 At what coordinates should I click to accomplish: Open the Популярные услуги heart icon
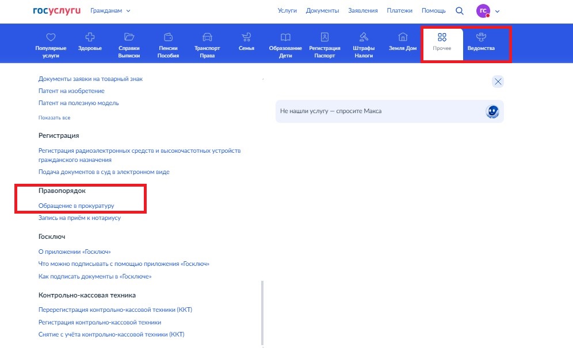pos(51,37)
